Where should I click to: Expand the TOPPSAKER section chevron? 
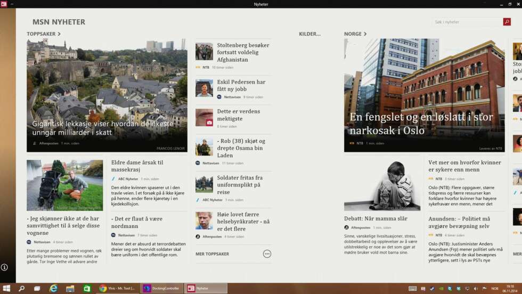[x=59, y=34]
